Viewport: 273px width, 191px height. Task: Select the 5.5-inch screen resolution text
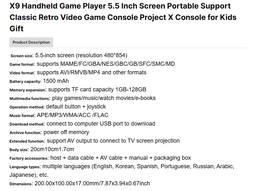[81, 55]
